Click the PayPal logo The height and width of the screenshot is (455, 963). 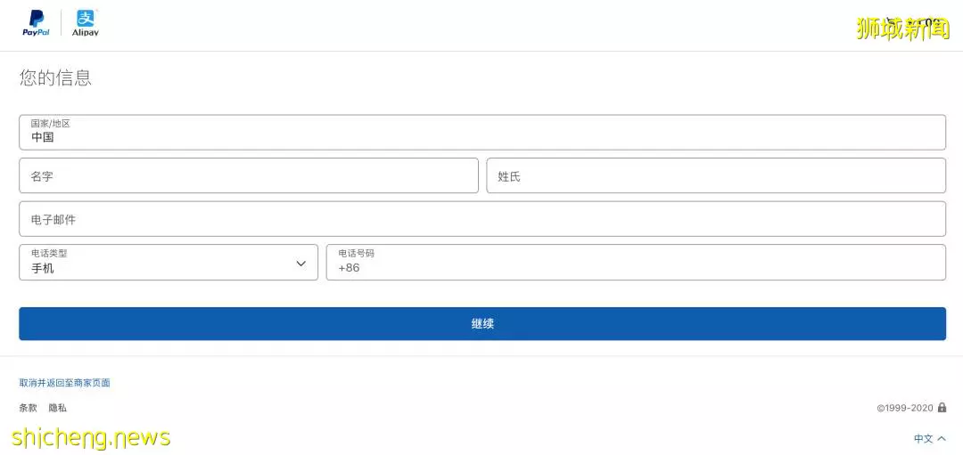(37, 24)
